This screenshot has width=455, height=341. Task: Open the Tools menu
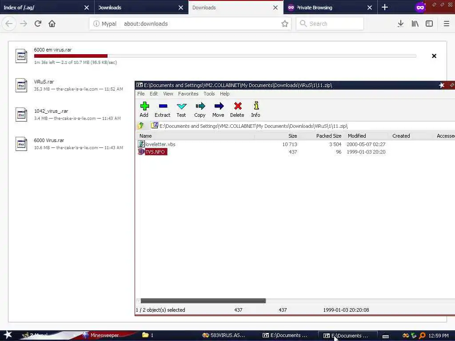tap(209, 94)
